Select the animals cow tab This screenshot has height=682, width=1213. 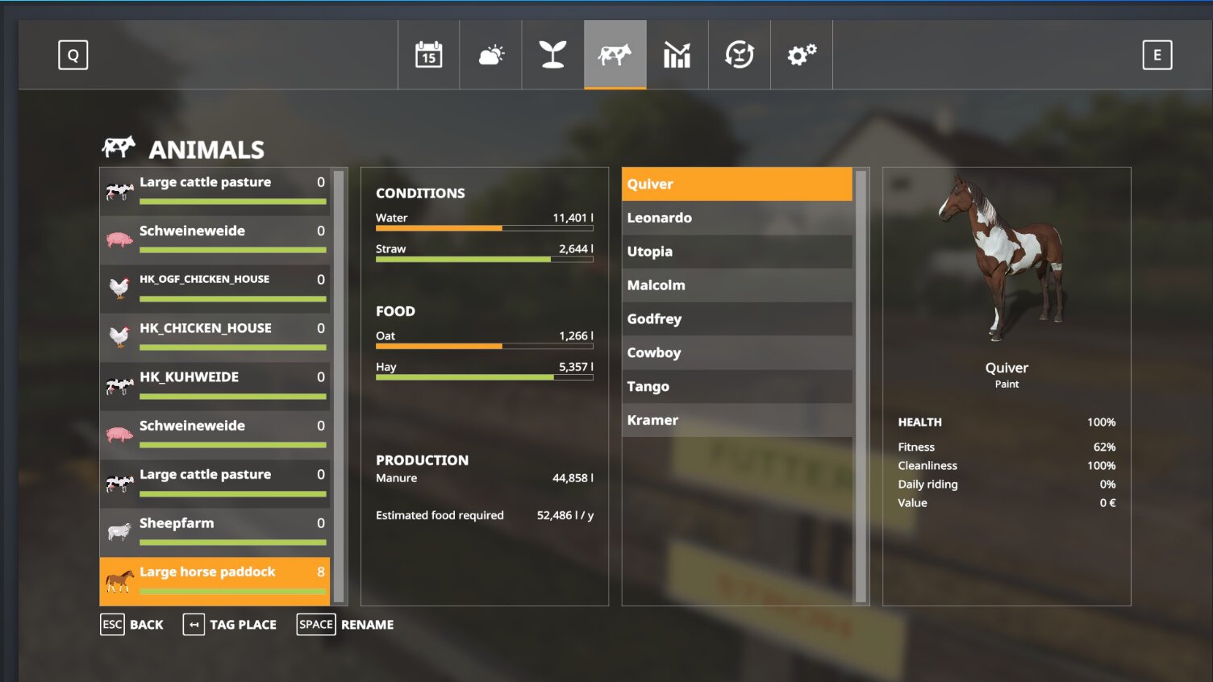pyautogui.click(x=615, y=55)
